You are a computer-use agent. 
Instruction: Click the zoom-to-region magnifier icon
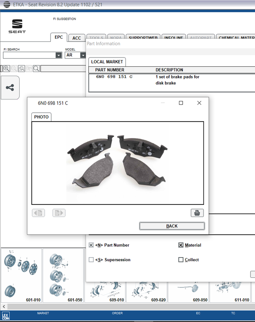[21, 68]
